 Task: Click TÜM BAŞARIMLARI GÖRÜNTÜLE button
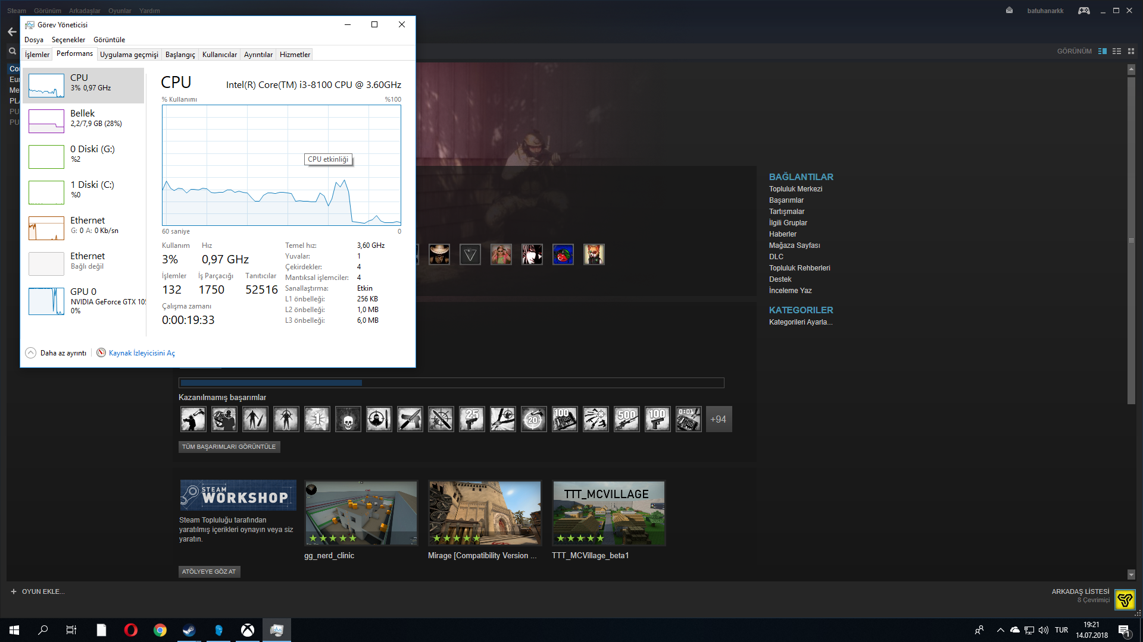[229, 447]
